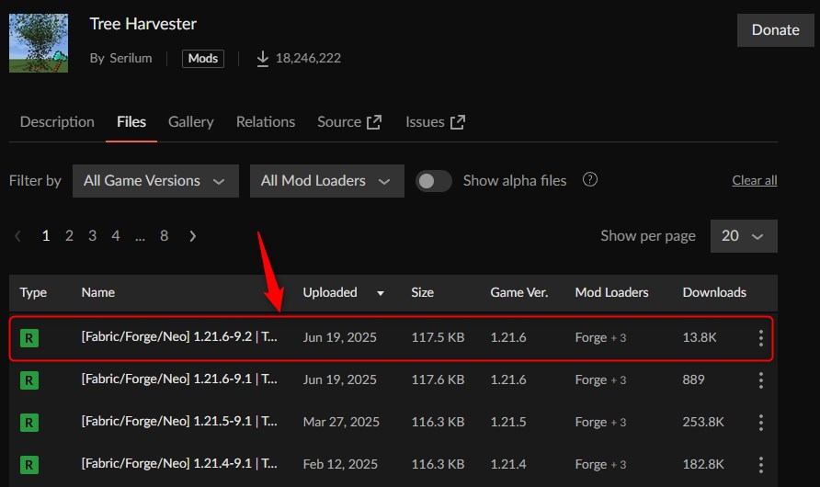Click the 1.21.4 game version cell
This screenshot has height=487, width=820.
pyautogui.click(x=508, y=464)
